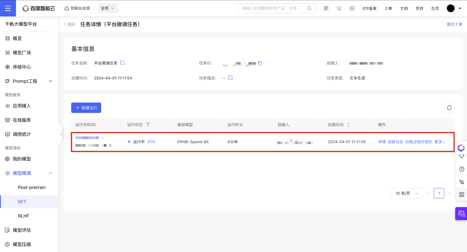The height and width of the screenshot is (252, 467).
Task: Filter by run status (运行状态)
Action: 148,124
